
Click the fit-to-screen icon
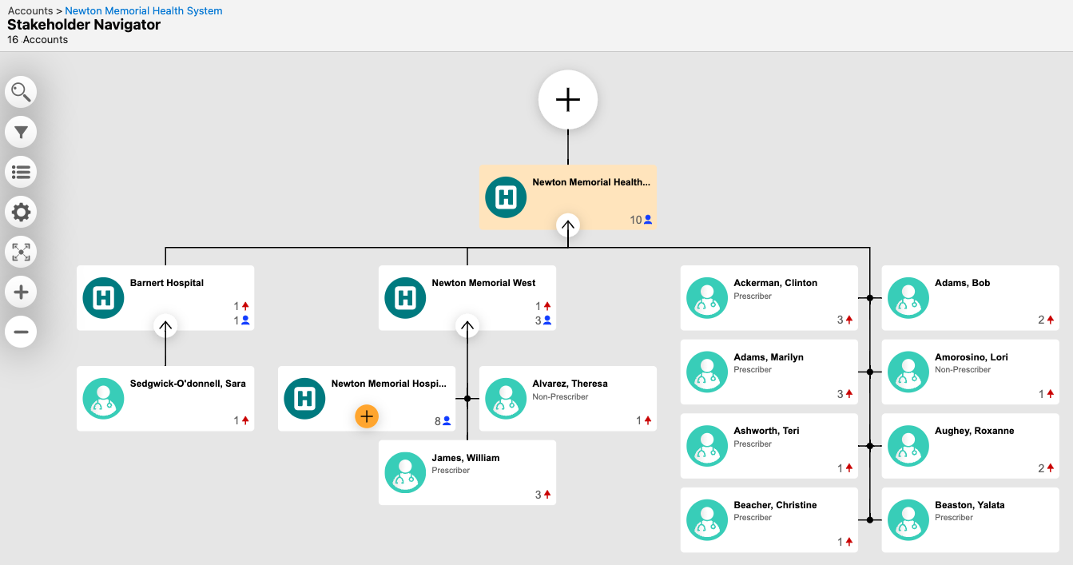[21, 253]
